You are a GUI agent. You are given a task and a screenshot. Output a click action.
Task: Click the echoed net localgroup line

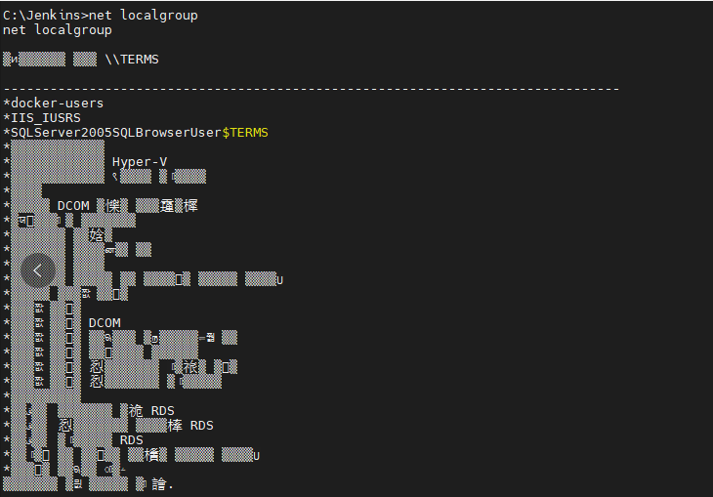point(58,30)
